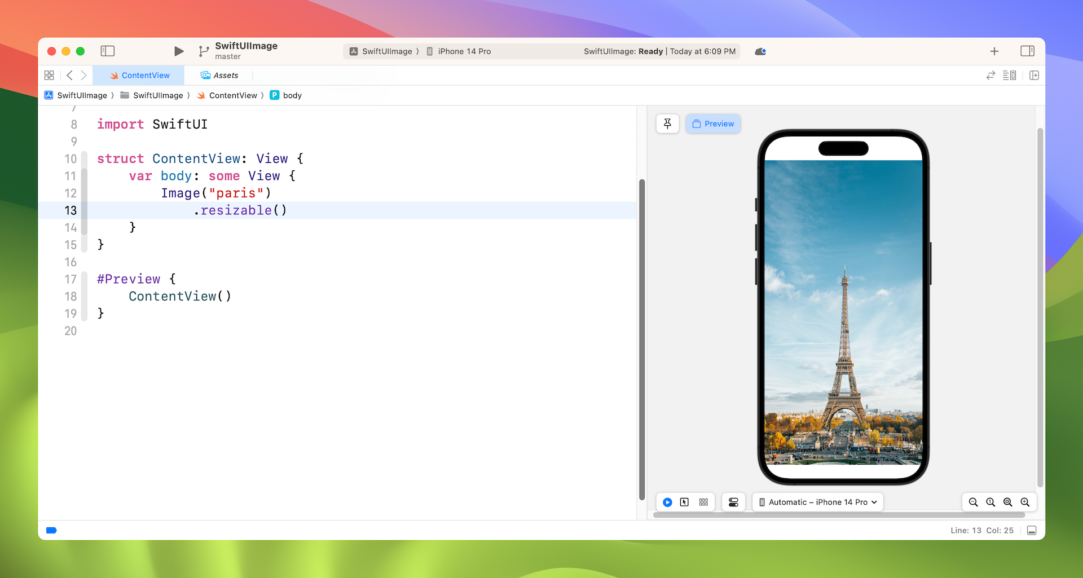
Task: Click the code editor vertical scrollbar
Action: click(642, 339)
